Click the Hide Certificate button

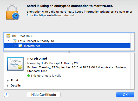tap(44, 95)
